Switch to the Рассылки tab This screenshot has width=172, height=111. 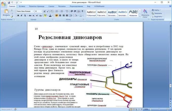[62, 6]
